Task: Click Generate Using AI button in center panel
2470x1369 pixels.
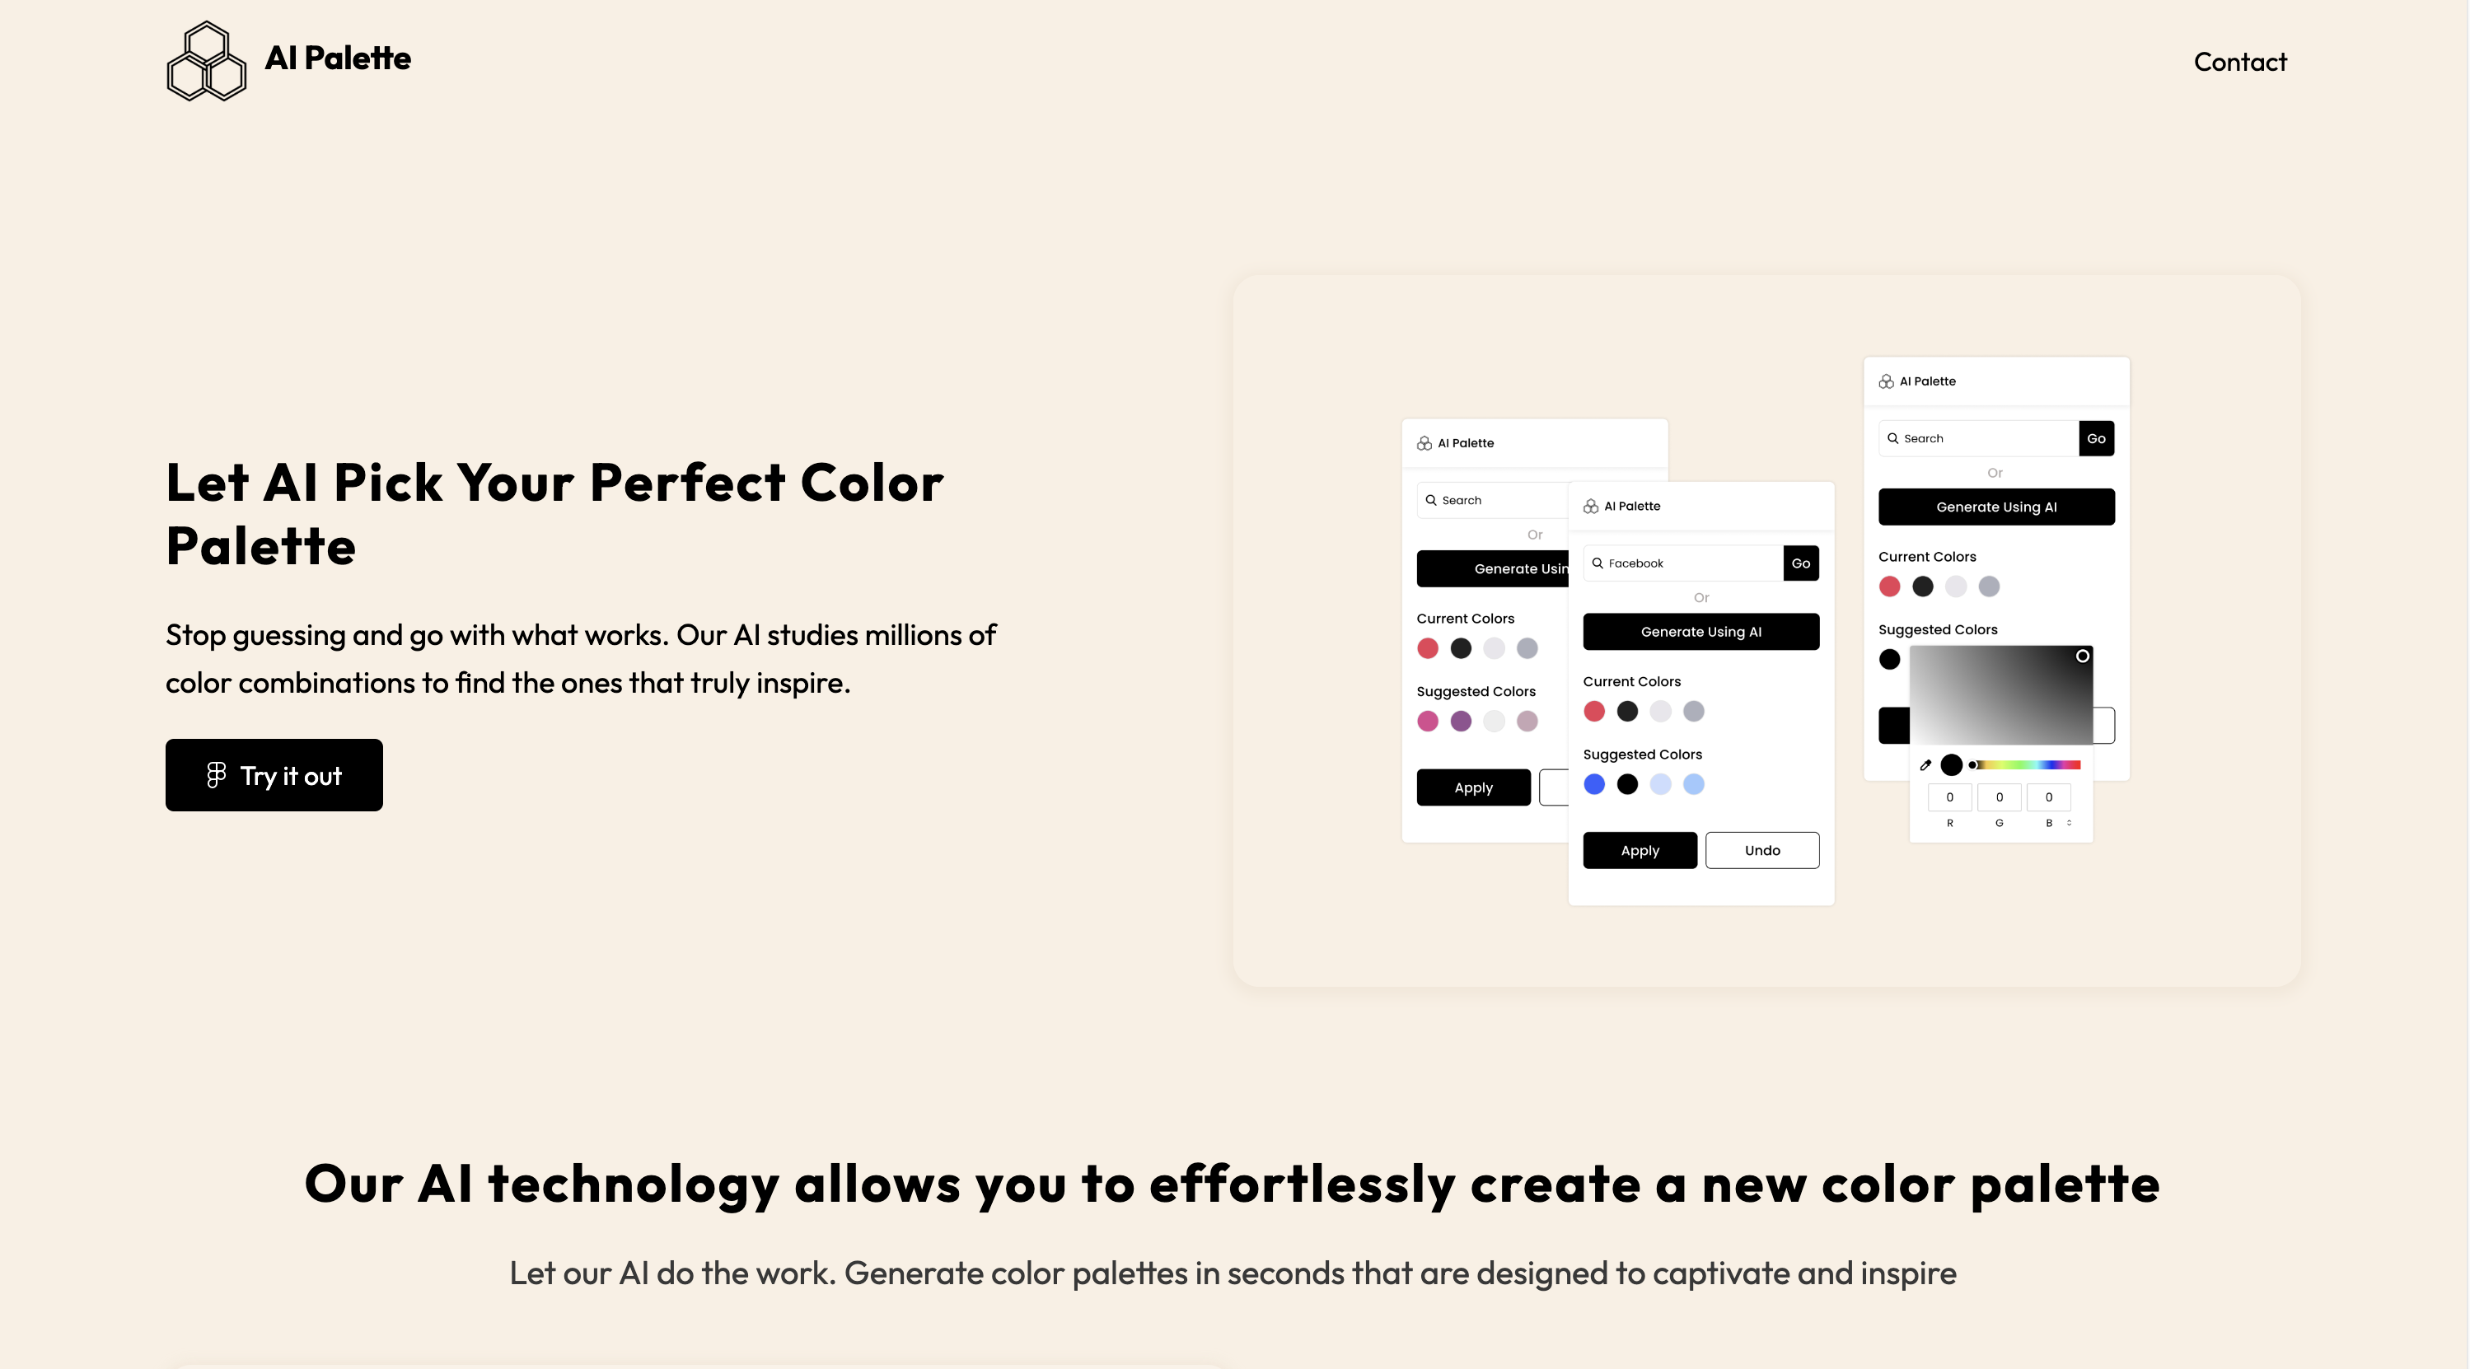Action: [1701, 631]
